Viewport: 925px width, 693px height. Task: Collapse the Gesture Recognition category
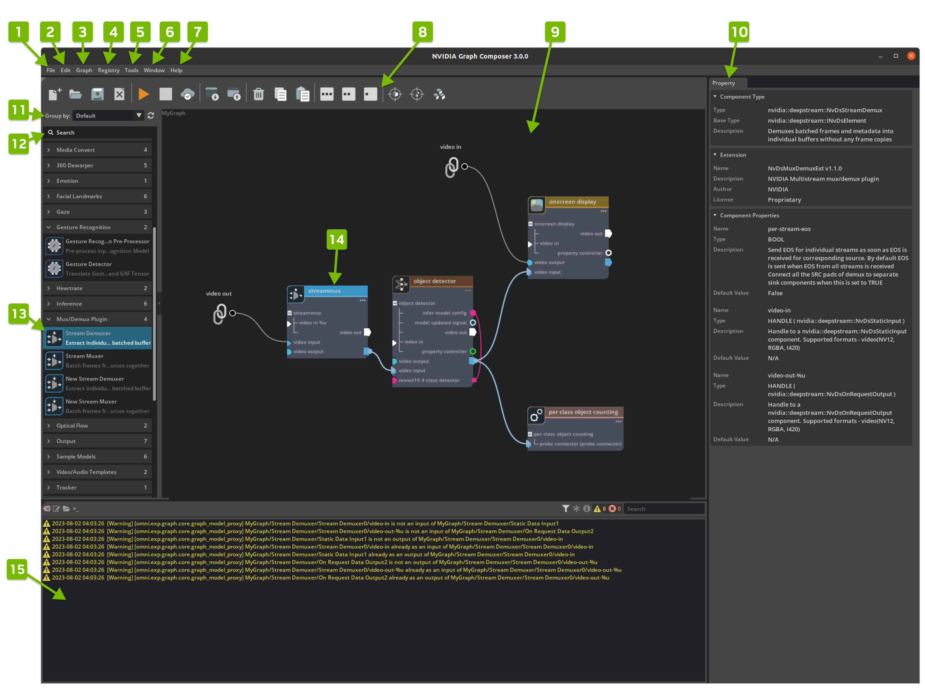tap(97, 227)
